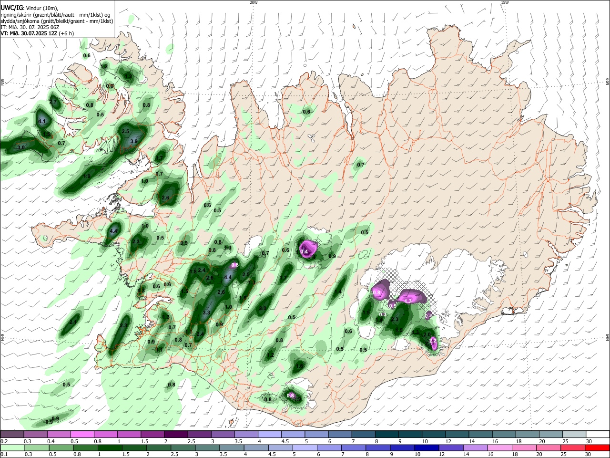The width and height of the screenshot is (610, 458).
Task: Click the '66N' latitude label on the right edge
Action: (607, 83)
